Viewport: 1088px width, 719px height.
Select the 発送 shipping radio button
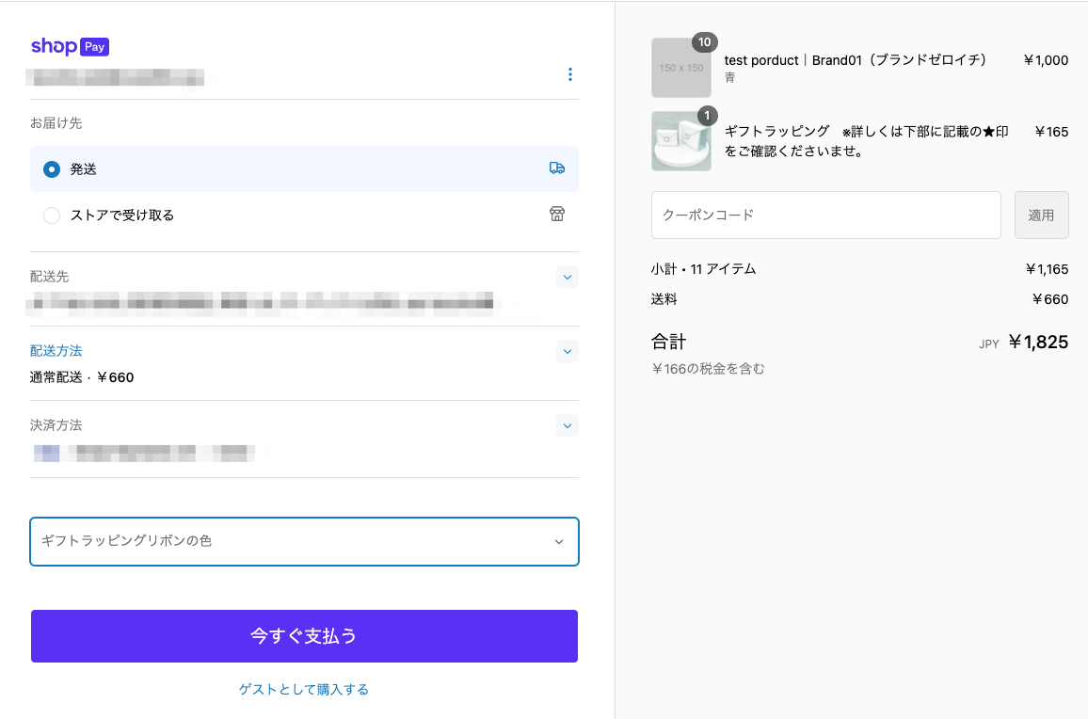point(52,169)
